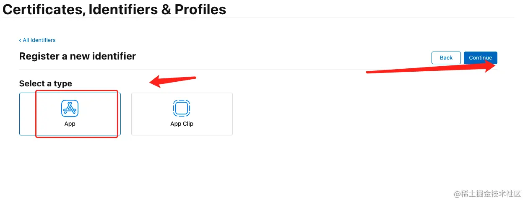This screenshot has height=205, width=528.
Task: Choose the App identifier type card
Action: [x=70, y=114]
